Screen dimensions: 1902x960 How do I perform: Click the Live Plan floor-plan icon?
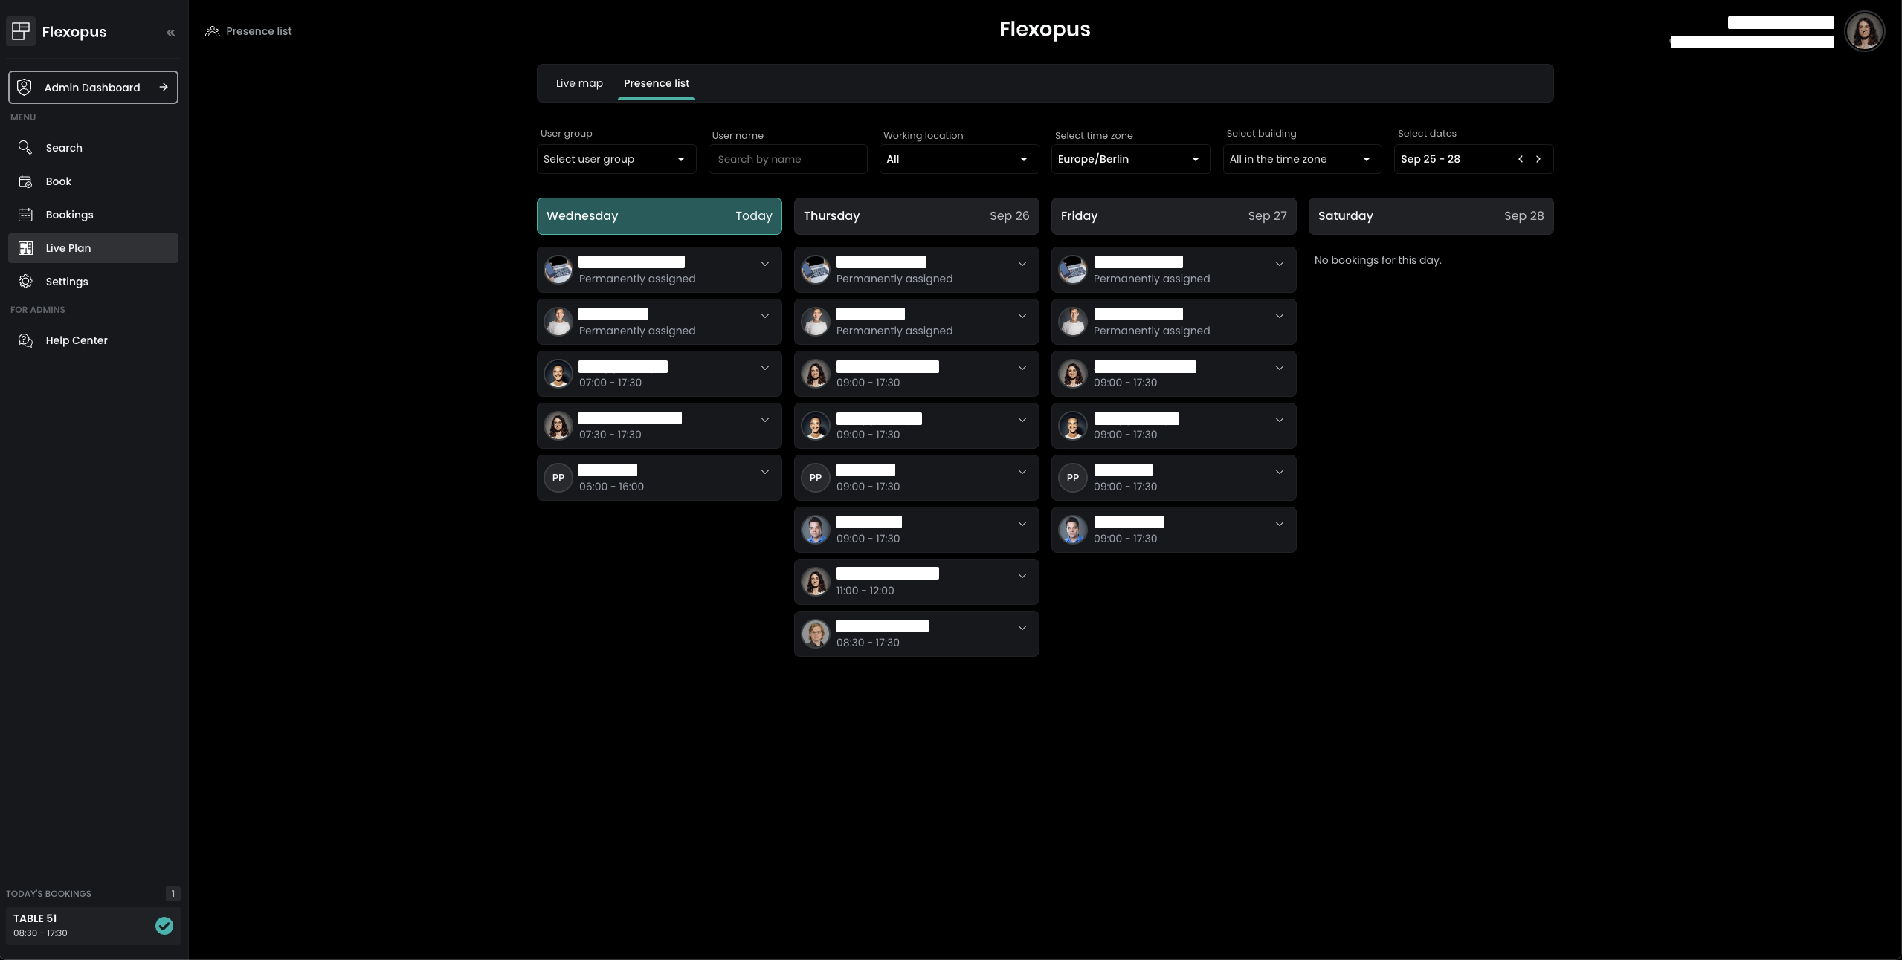pos(25,248)
